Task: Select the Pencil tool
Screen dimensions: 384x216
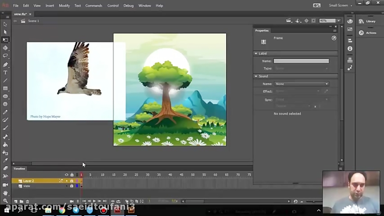Action: click(x=5, y=112)
